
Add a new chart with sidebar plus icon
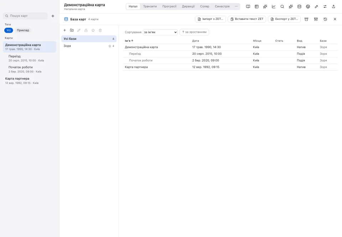click(x=53, y=16)
